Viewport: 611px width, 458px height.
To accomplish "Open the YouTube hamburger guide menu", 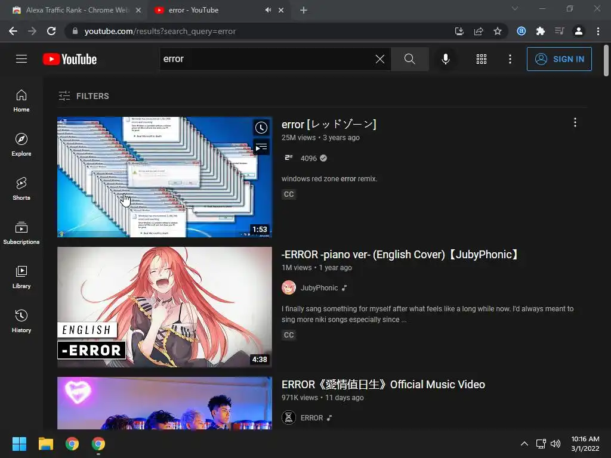I will [x=21, y=59].
